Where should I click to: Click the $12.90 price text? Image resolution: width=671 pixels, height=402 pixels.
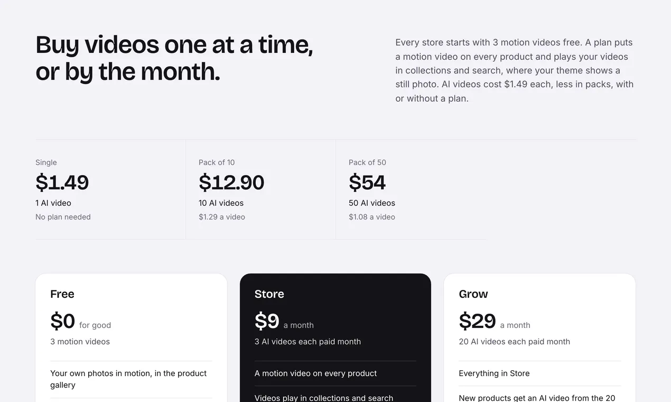click(231, 182)
